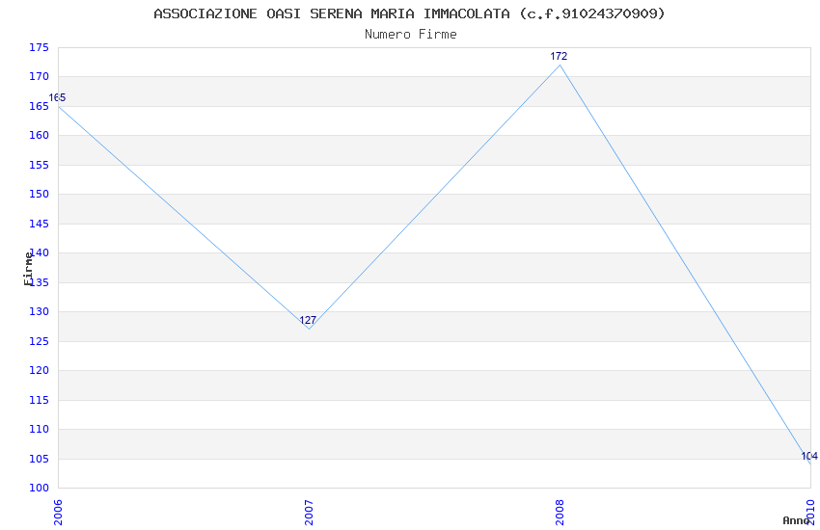
Task: Click the 160 y-axis tick label
Action: [x=39, y=135]
